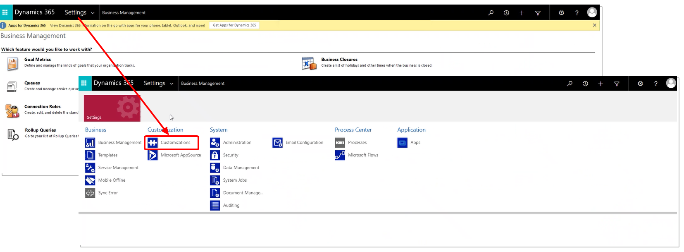Open the Rollup Queries link
This screenshot has height=252, width=684.
coord(41,130)
